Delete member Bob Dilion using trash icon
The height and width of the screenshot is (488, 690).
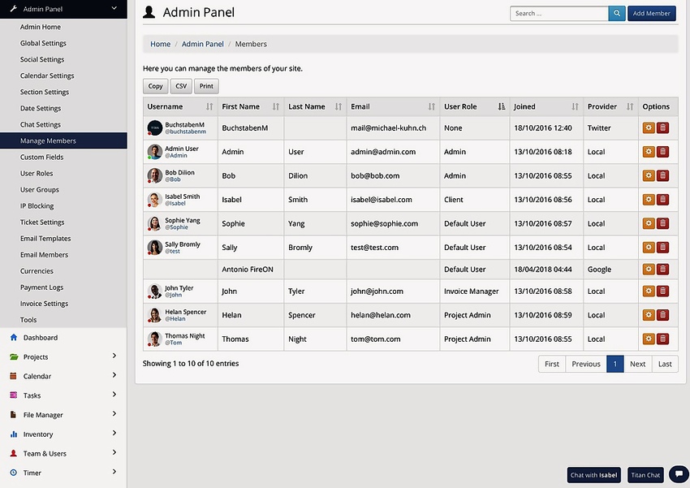pos(664,175)
